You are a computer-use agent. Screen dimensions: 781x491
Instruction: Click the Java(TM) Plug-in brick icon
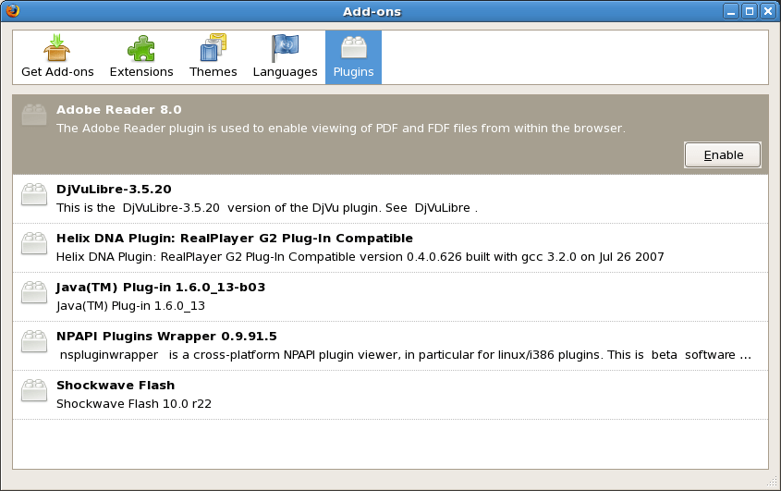[x=34, y=292]
